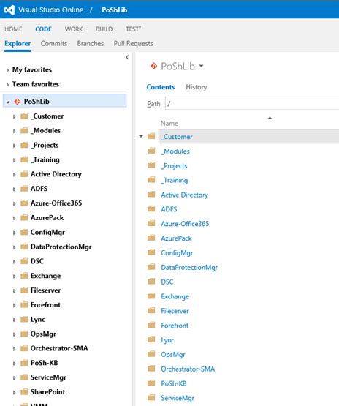Screen dimensions: 339x406
Task: Select Lync in the folder tree
Action: [37, 319]
